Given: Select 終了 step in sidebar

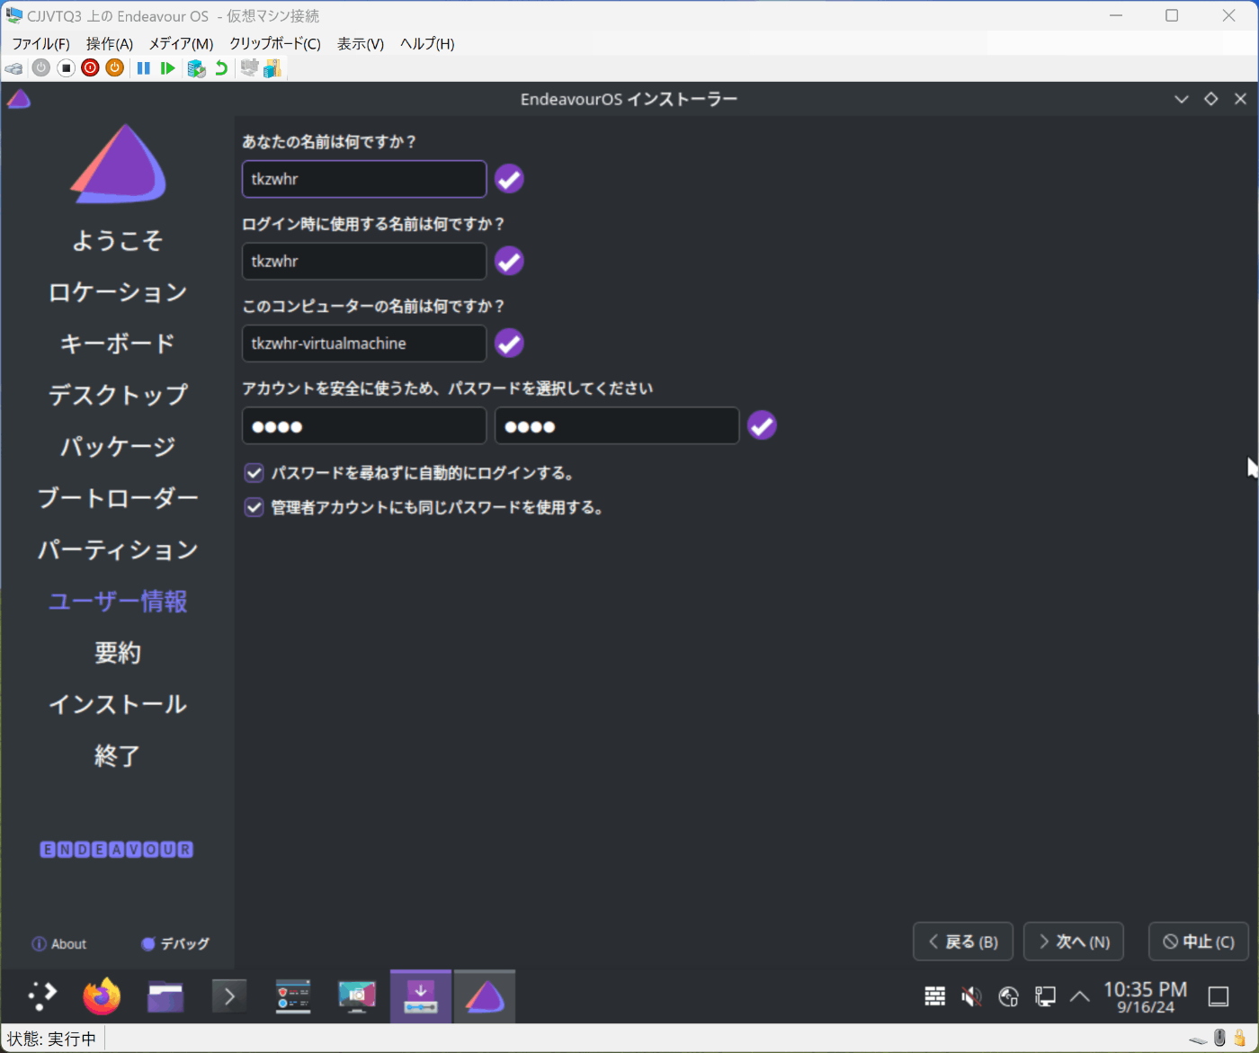Looking at the screenshot, I should (118, 756).
